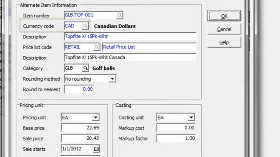The image size is (280, 157).
Task: Cancel the alternate item dialog
Action: (224, 29)
